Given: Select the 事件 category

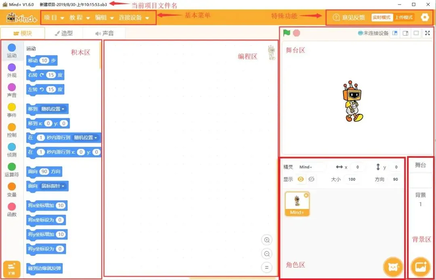Looking at the screenshot, I should 12,110.
